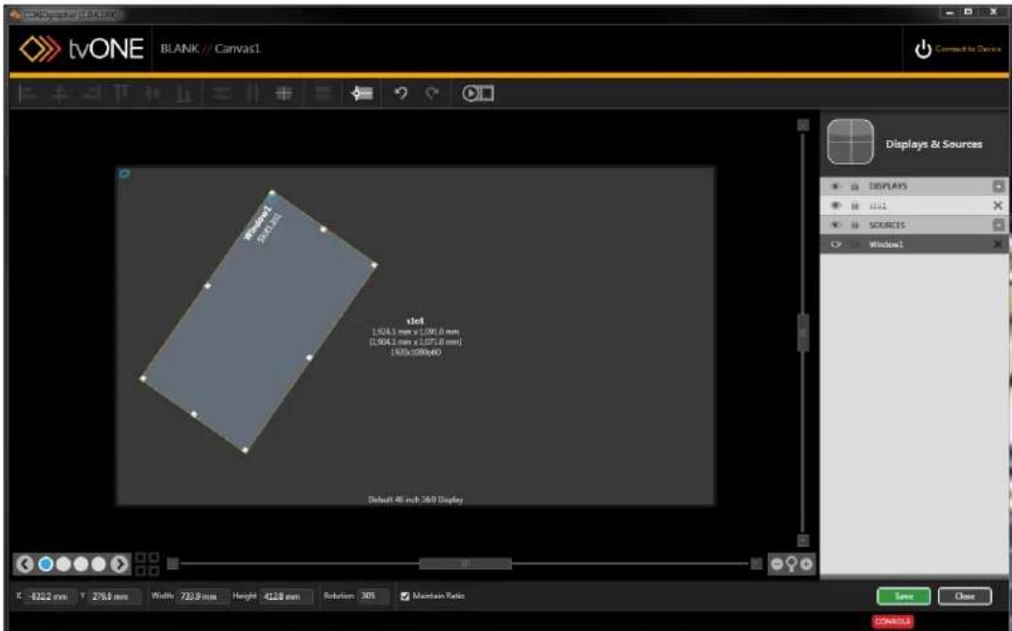Screen dimensions: 1012x631
Task: Click the tvONE logo
Action: [x=81, y=49]
